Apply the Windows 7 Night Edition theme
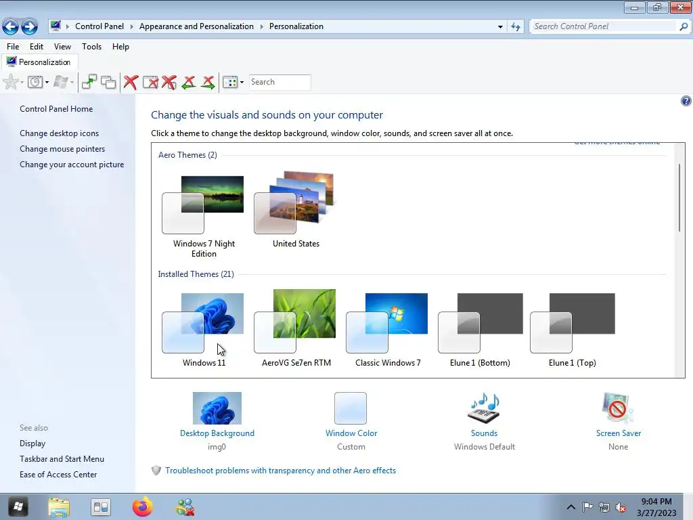This screenshot has height=520, width=693. tap(203, 216)
